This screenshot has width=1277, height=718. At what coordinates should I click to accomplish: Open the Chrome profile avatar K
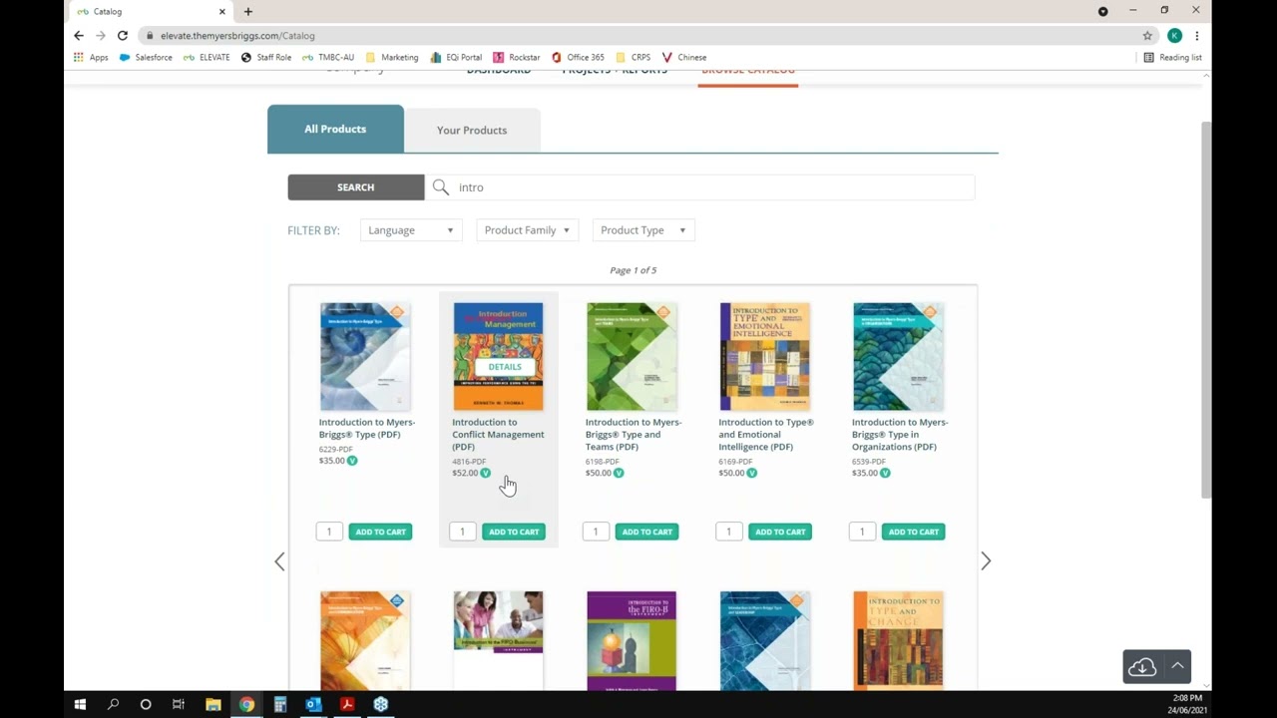coord(1174,35)
